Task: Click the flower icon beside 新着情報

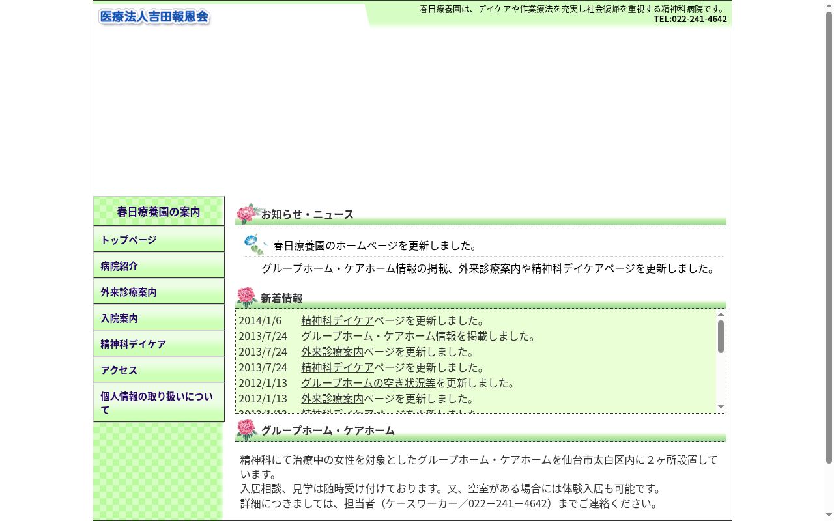Action: click(246, 298)
